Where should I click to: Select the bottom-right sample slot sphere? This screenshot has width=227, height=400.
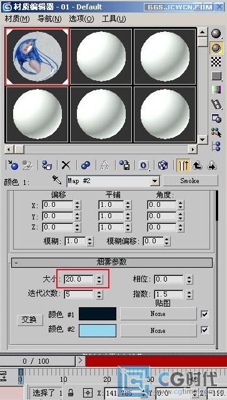[165, 114]
